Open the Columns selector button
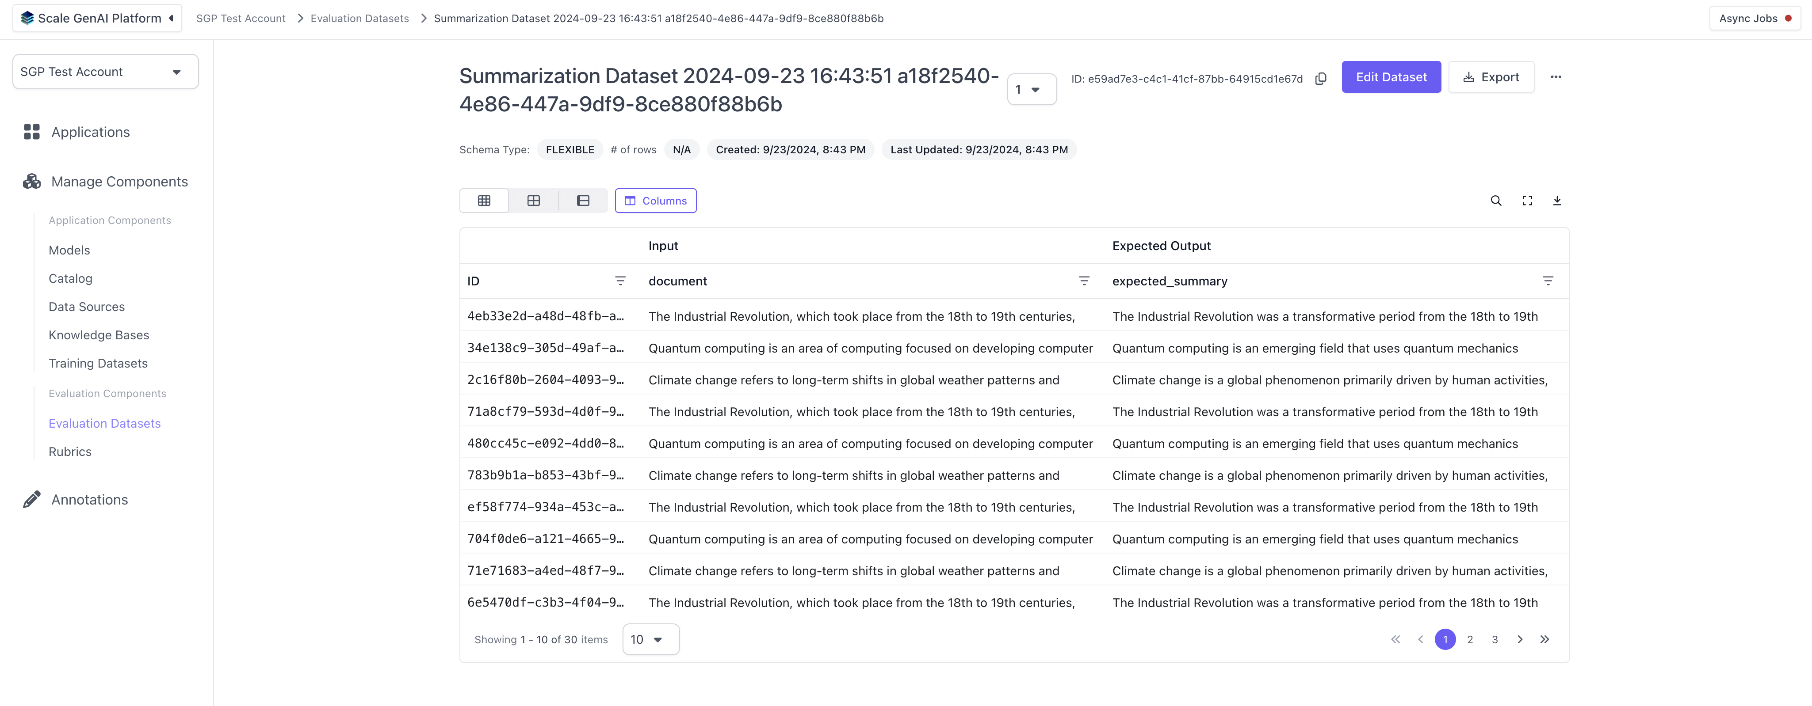Viewport: 1812px width, 706px height. coord(655,201)
